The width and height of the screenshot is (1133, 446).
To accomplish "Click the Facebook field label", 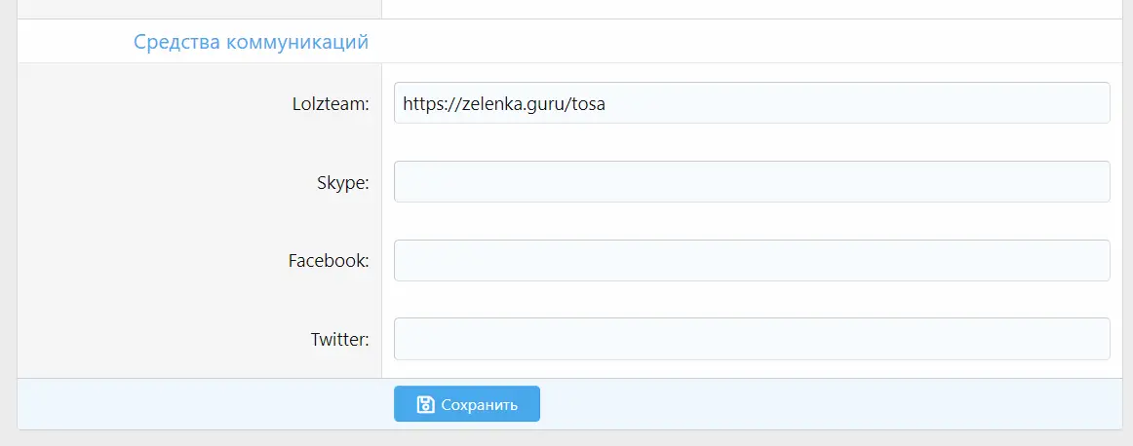I will click(329, 261).
